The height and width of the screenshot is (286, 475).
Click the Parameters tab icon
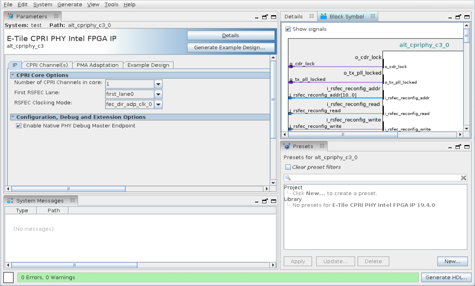pyautogui.click(x=10, y=16)
